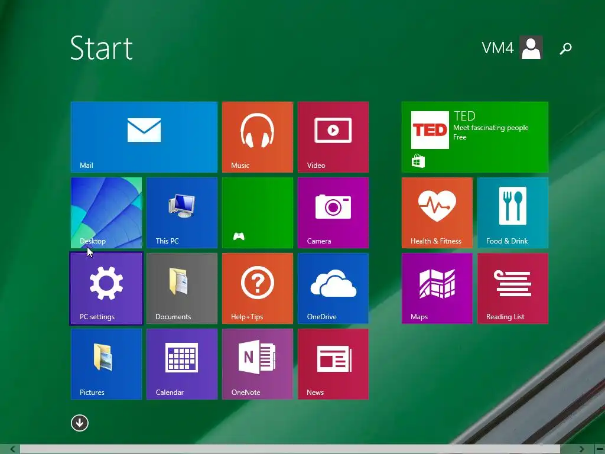Click the horizontal scrollbar left arrow

click(x=13, y=449)
